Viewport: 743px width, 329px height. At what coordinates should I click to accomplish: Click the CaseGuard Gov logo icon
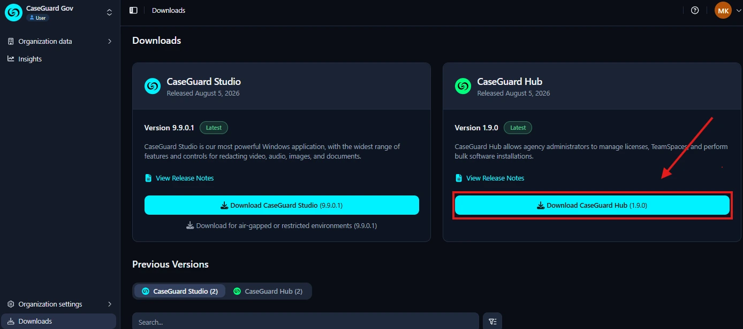click(x=13, y=12)
